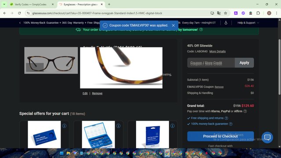The image size is (281, 158).
Task: Open the accessibility wheelchair icon
Action: 226,23
